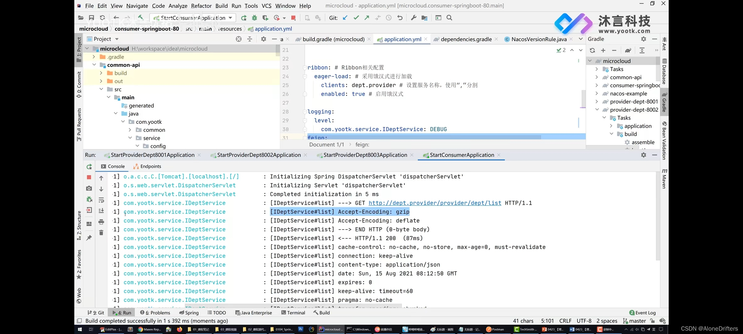Screen dimensions: 743x334
Task: Click the Windows Start button
Action: point(80,329)
